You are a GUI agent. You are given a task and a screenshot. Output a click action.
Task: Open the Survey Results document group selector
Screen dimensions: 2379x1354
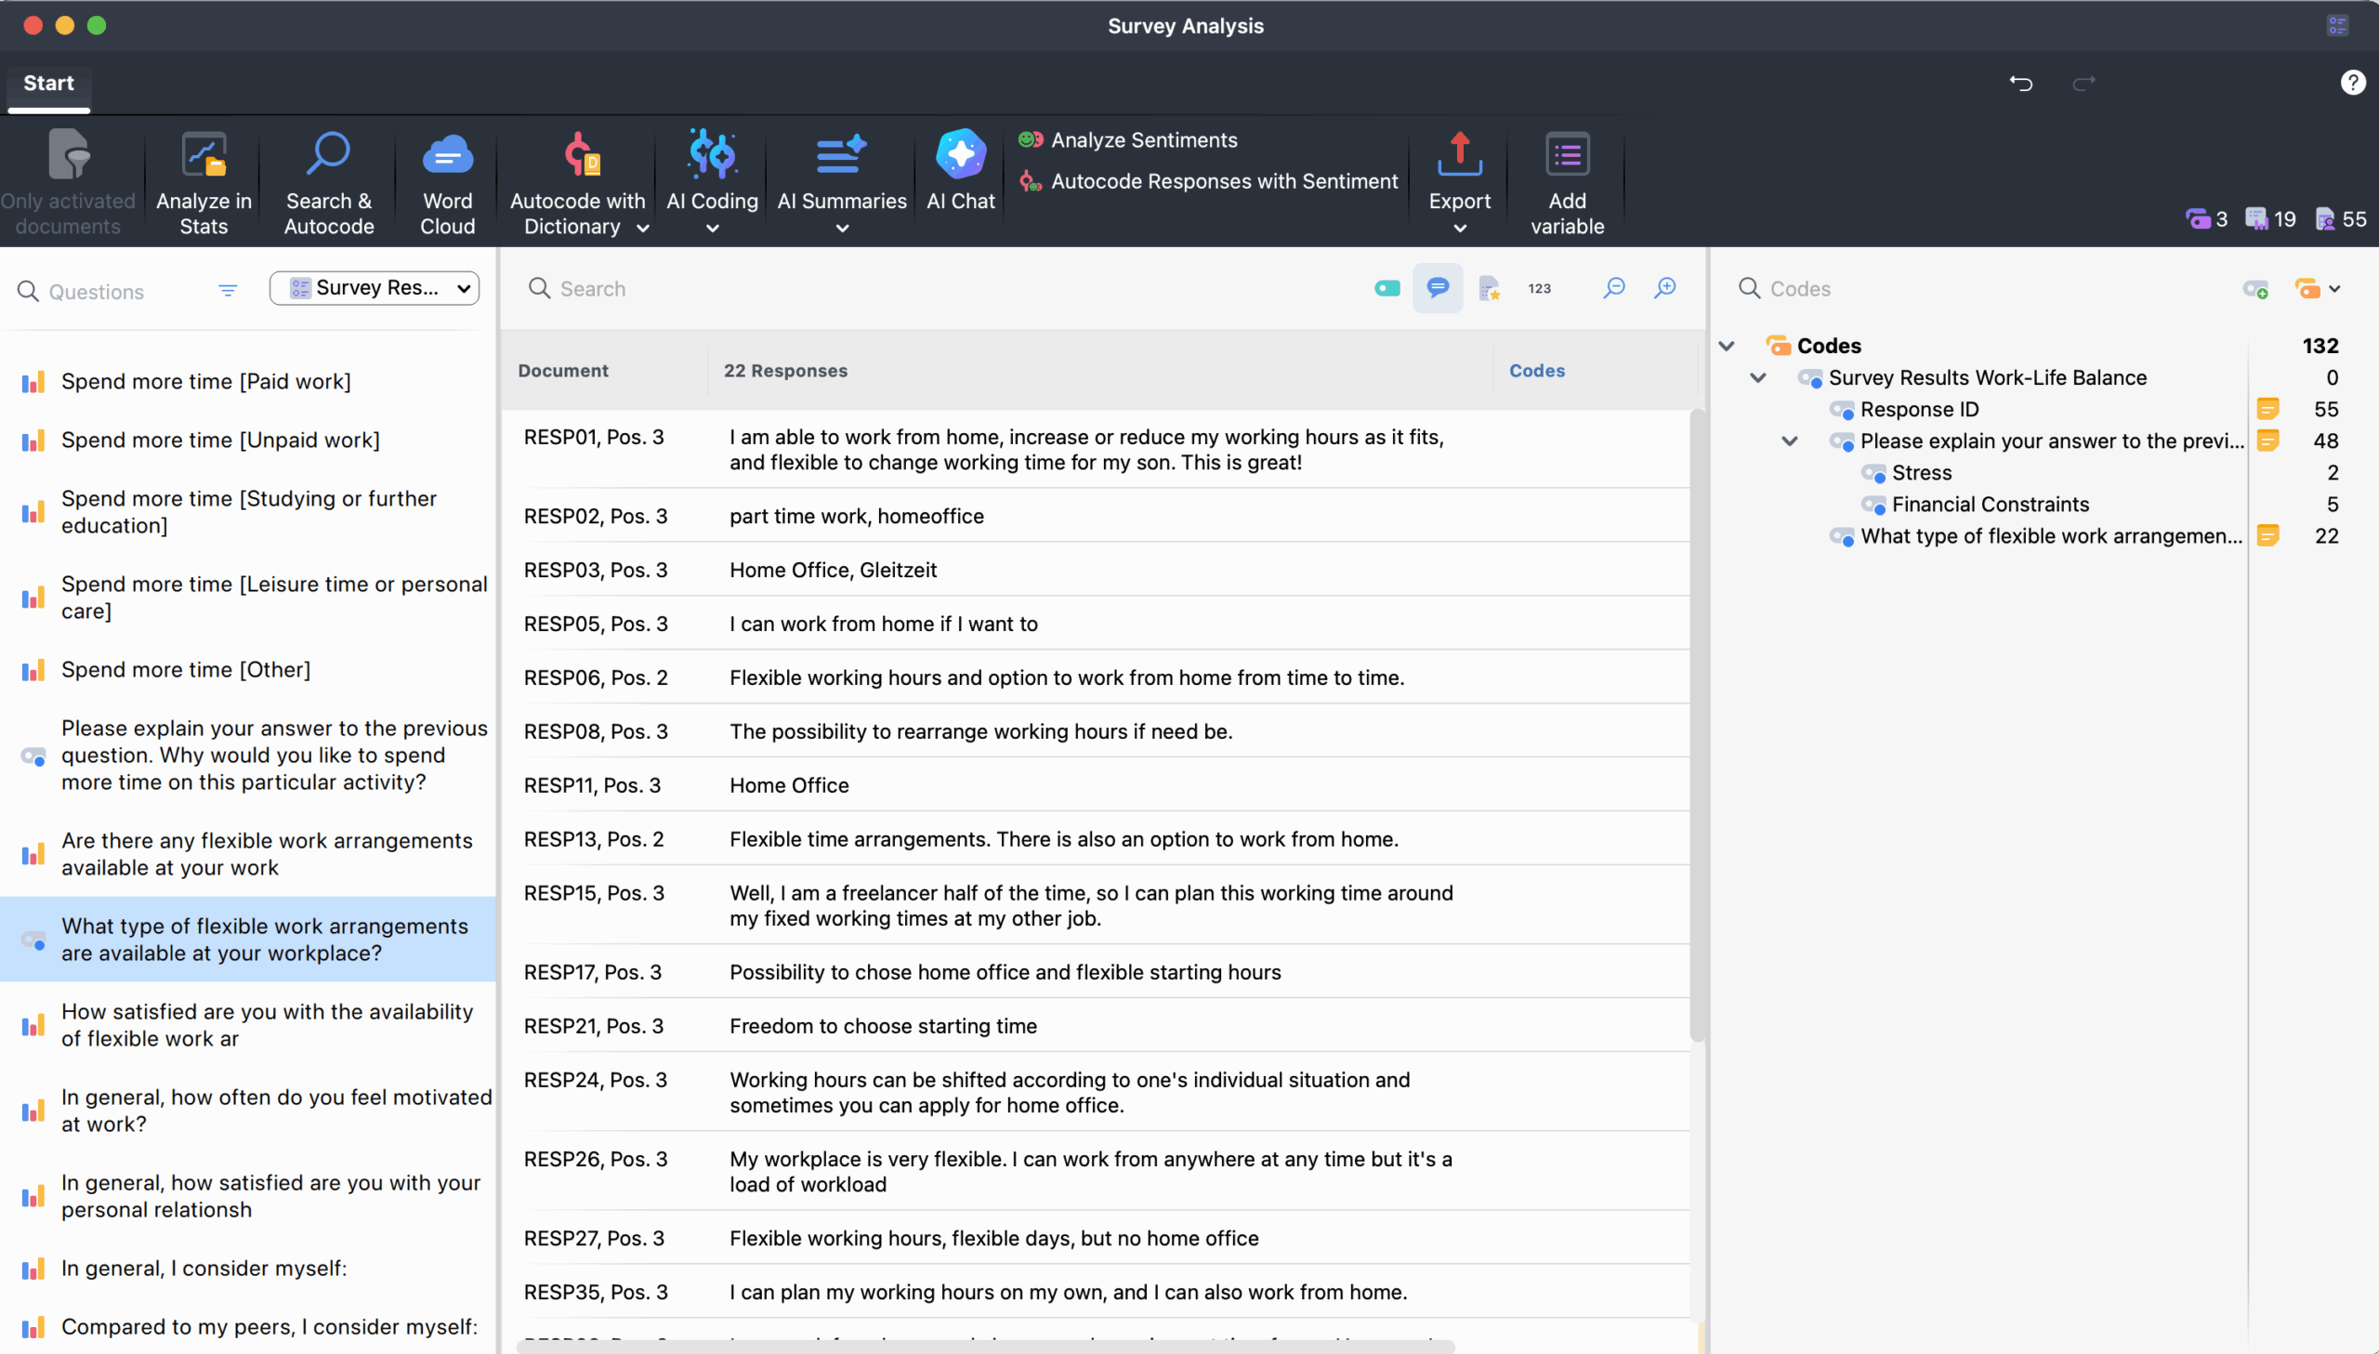tap(374, 288)
